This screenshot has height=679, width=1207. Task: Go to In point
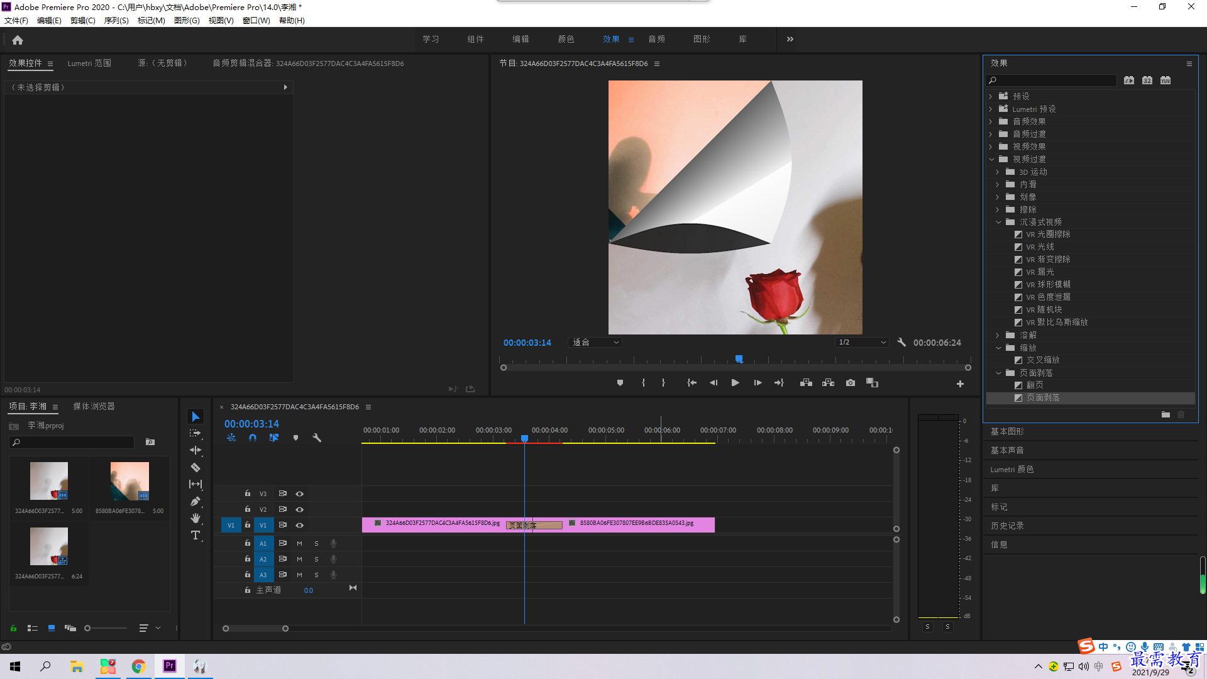pos(692,383)
